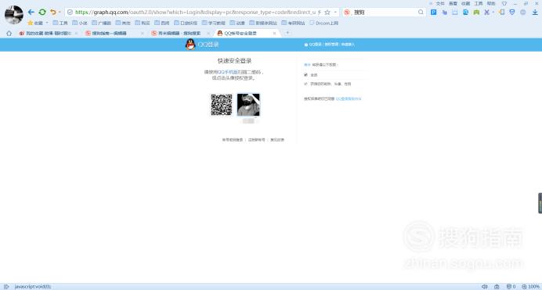
Task: Open the 小说 bookmarks folder
Action: [80, 23]
